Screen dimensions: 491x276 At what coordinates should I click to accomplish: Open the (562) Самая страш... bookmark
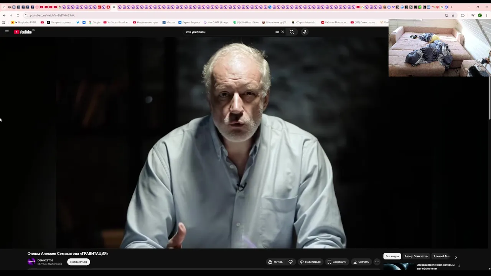coord(363,22)
